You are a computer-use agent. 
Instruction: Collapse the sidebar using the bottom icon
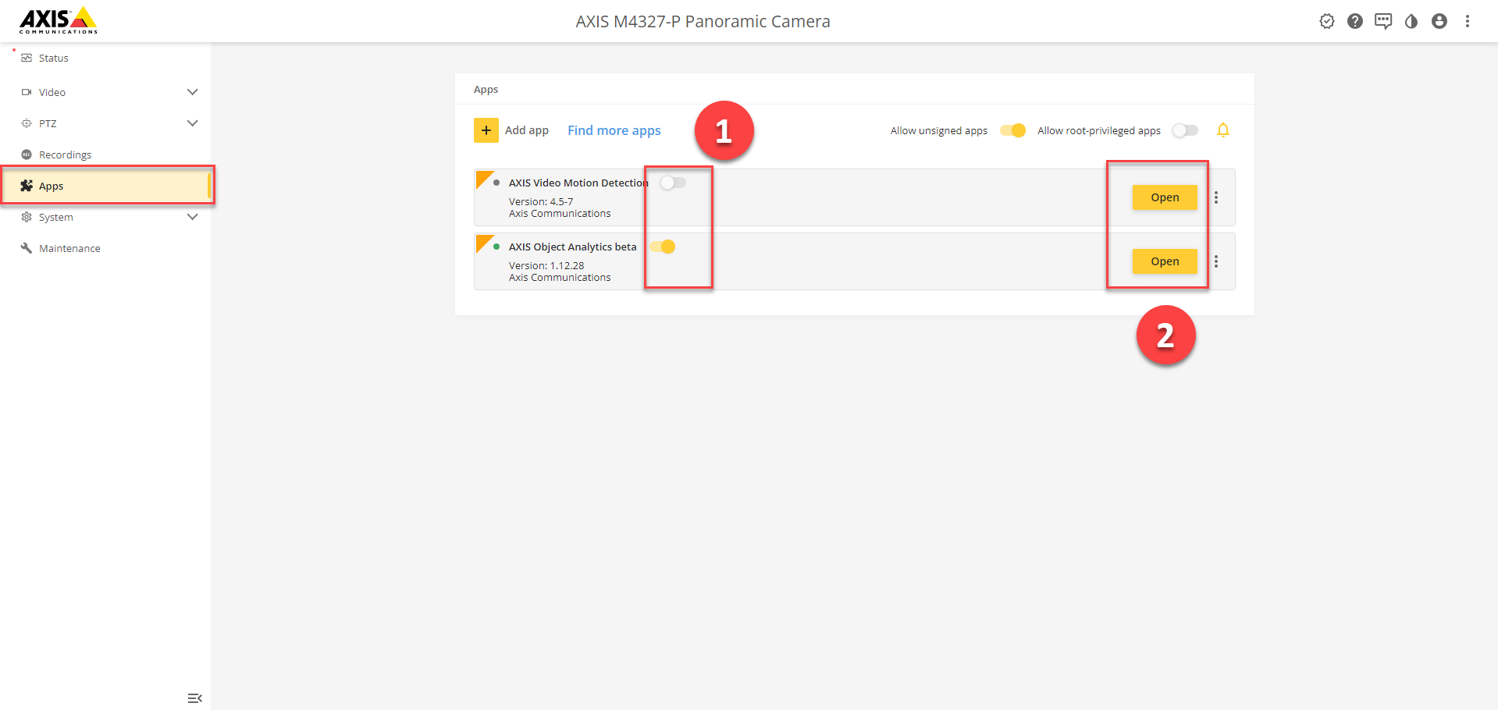point(195,698)
